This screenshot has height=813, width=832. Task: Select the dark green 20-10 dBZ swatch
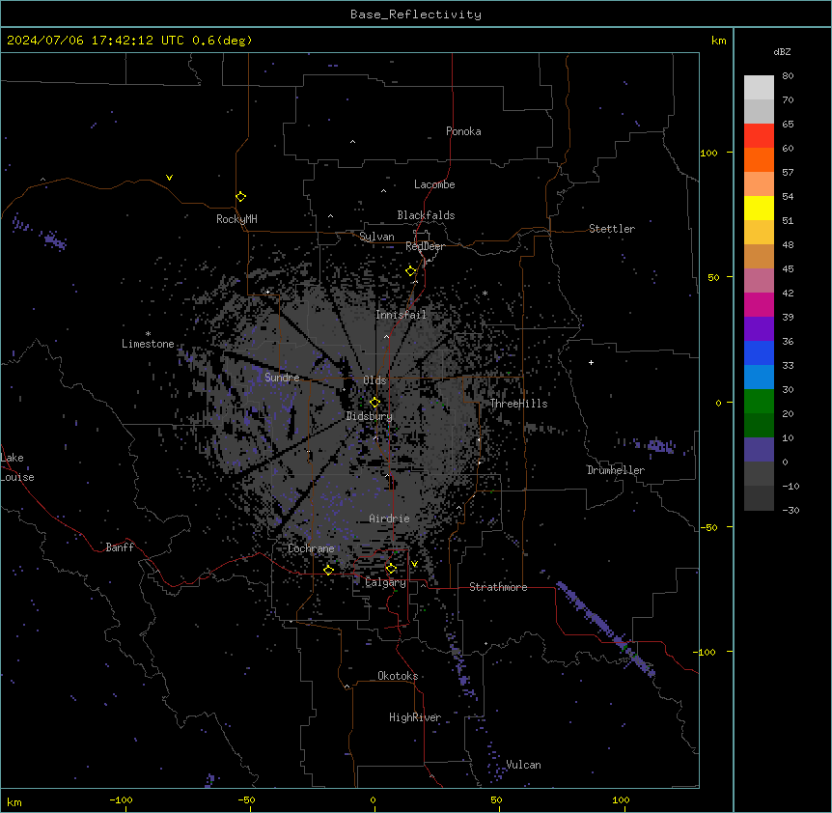click(759, 426)
